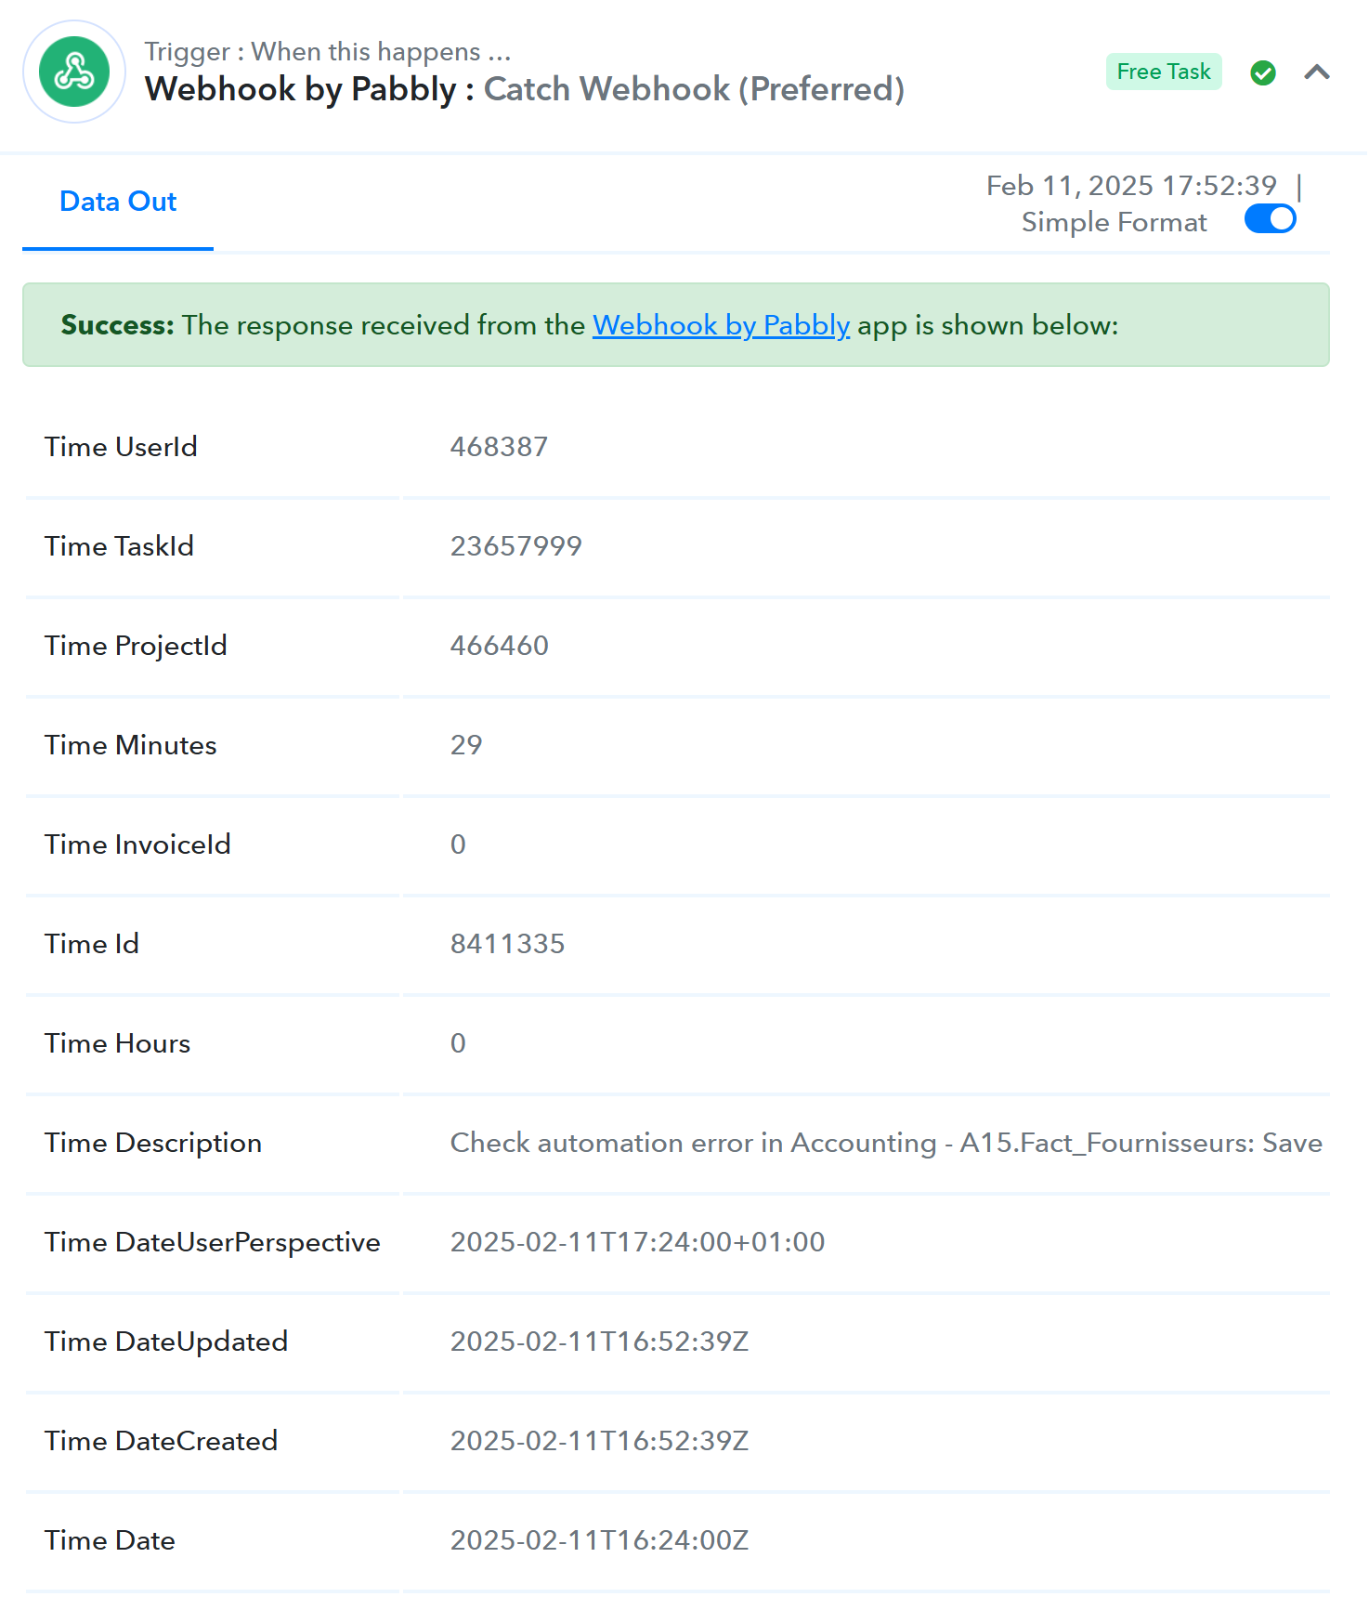Click the Catch Webhook (Preferred) trigger title
The width and height of the screenshot is (1369, 1610).
[694, 89]
